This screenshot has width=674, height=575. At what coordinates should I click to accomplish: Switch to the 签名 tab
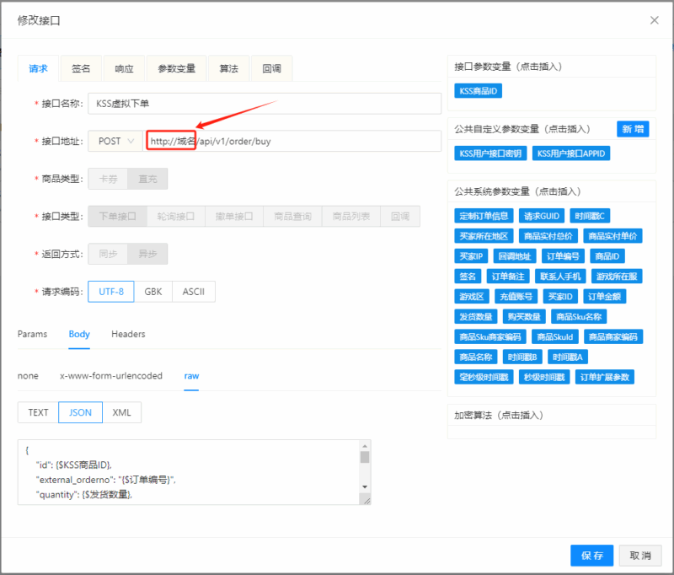(82, 69)
